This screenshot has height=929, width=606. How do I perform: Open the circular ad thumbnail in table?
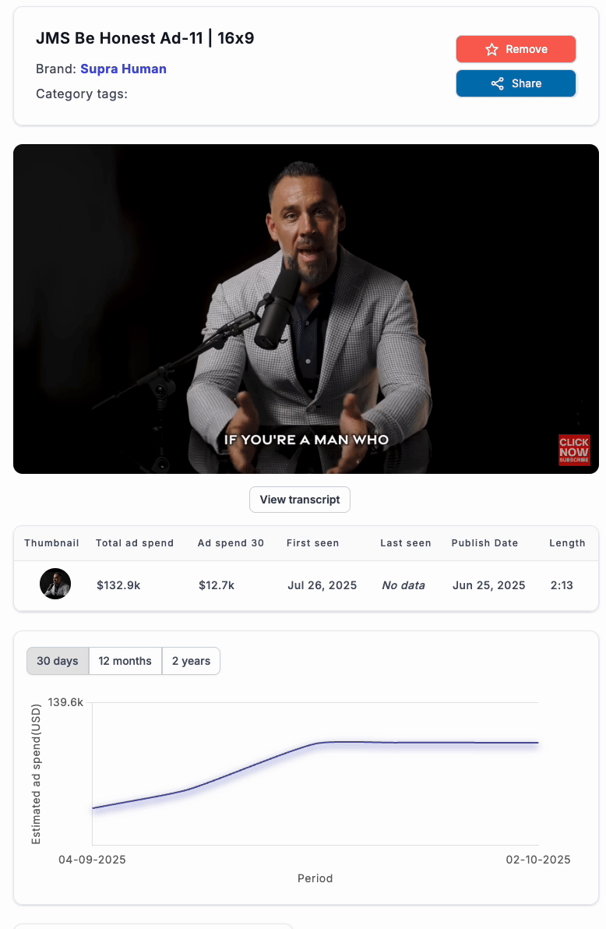[55, 584]
